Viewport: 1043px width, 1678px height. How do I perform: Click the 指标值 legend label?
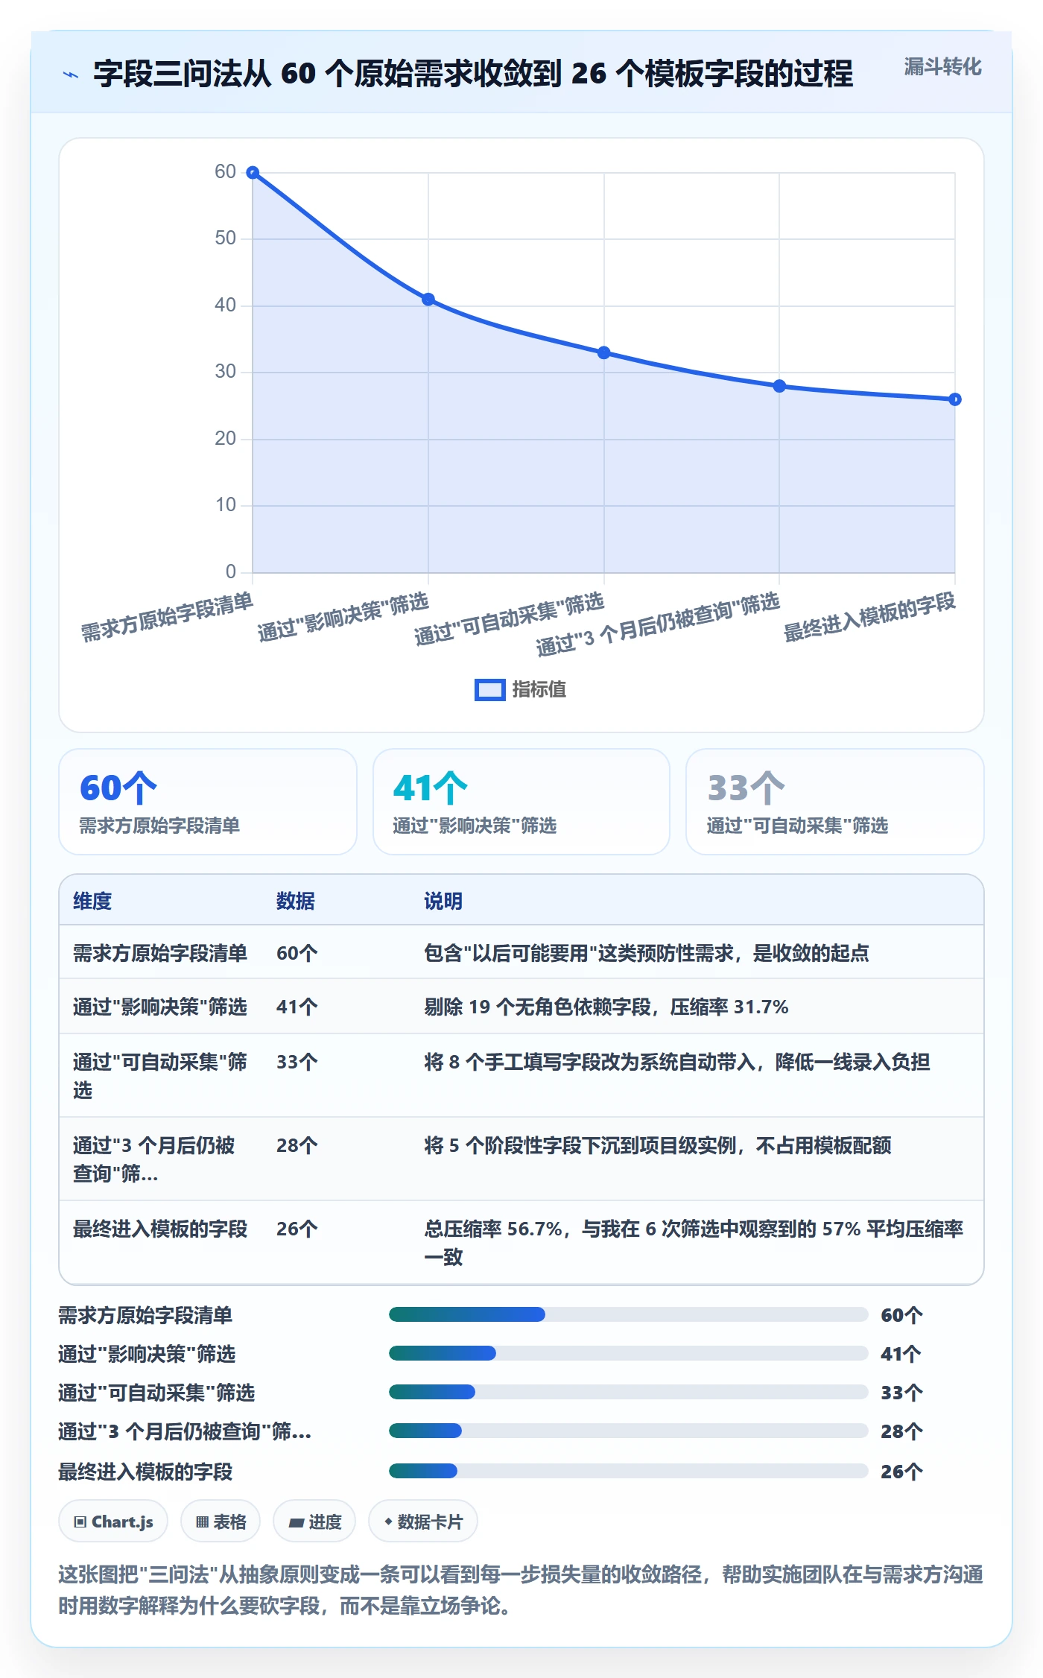[539, 690]
